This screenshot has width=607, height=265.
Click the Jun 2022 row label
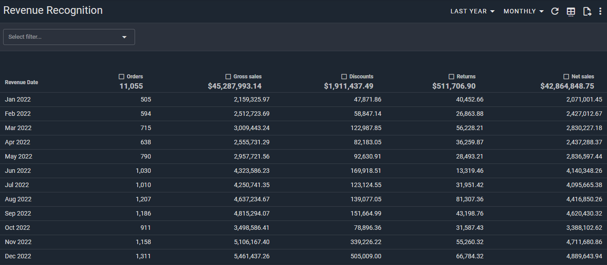tap(17, 171)
